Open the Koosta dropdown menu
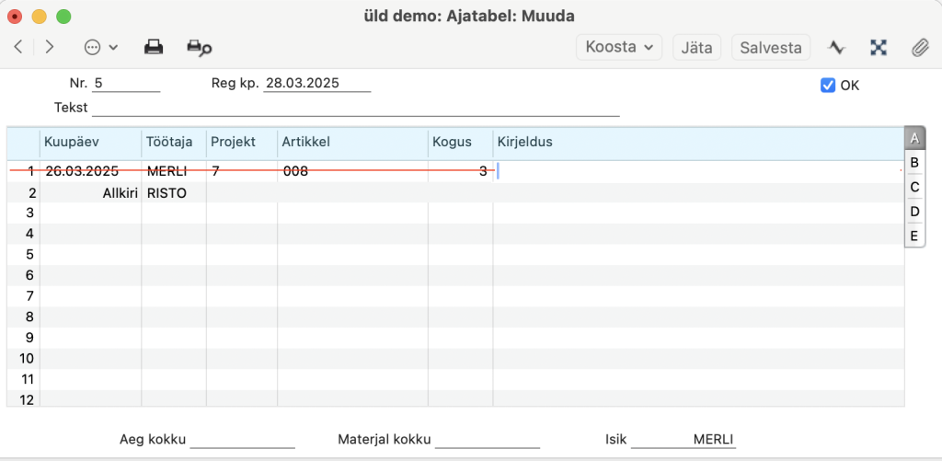This screenshot has width=942, height=461. [x=618, y=47]
